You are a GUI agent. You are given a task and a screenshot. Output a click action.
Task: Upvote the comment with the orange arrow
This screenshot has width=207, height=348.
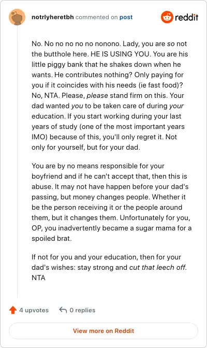[13, 310]
